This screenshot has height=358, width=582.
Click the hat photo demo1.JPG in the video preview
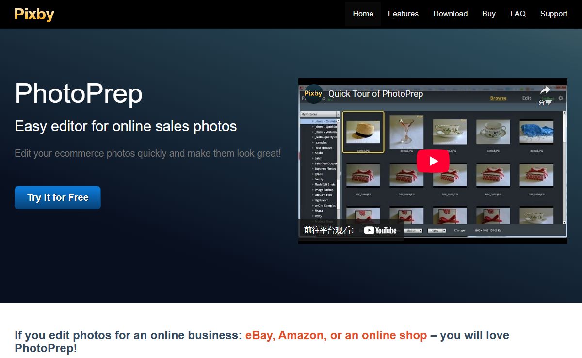(x=363, y=132)
